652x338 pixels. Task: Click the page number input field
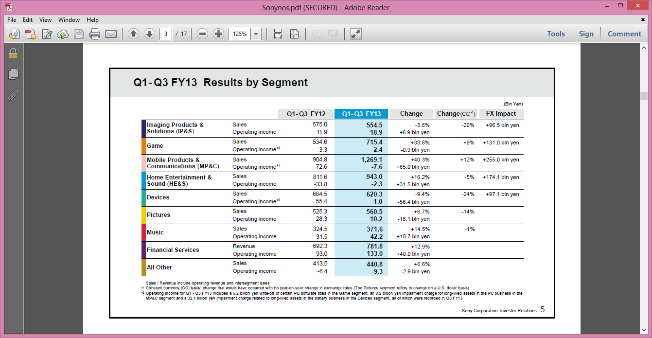pyautogui.click(x=166, y=34)
